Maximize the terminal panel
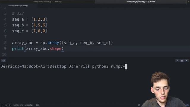The height and width of the screenshot is (107, 190). pos(182,61)
